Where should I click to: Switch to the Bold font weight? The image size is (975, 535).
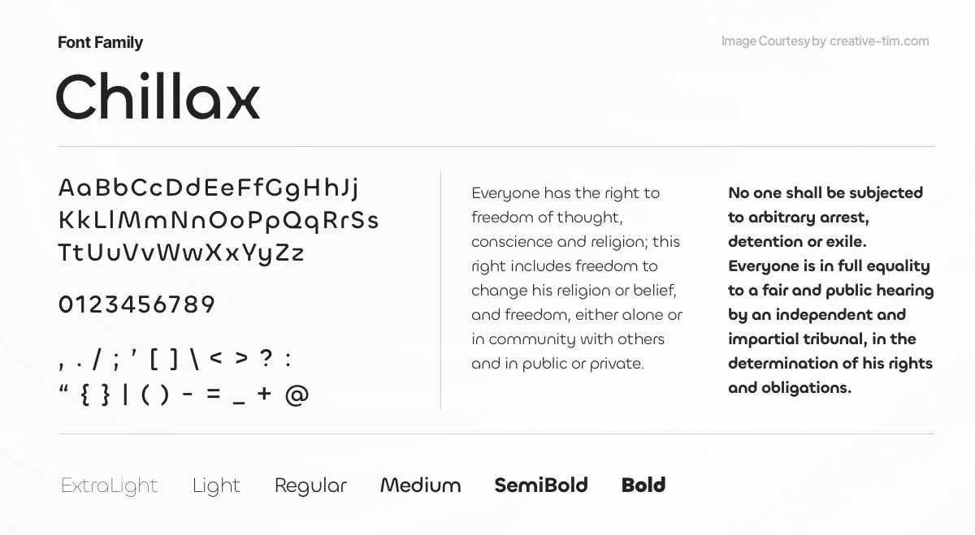[643, 485]
